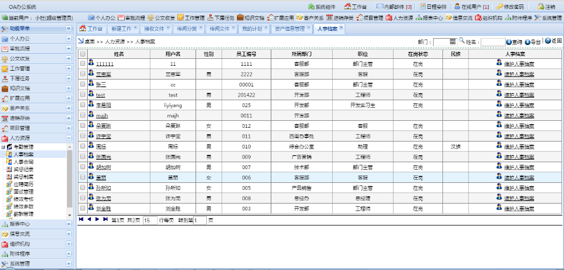Tick the checkbox for employee with ID 025
This screenshot has height=270, width=564.
coord(83,105)
